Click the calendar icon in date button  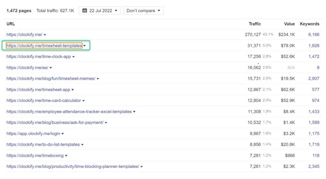click(x=85, y=11)
